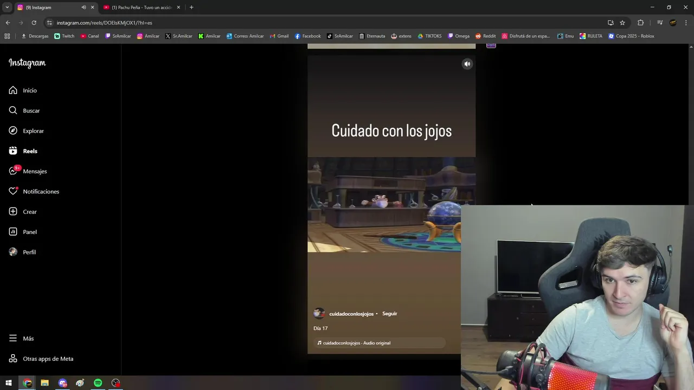Open Notificaciones heart icon
The width and height of the screenshot is (694, 390).
pyautogui.click(x=13, y=191)
